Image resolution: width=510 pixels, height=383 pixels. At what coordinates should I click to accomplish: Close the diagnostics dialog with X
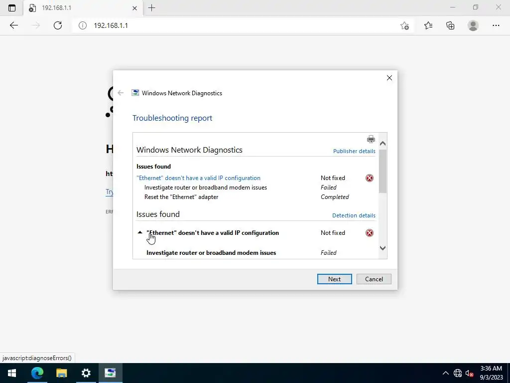pyautogui.click(x=389, y=78)
